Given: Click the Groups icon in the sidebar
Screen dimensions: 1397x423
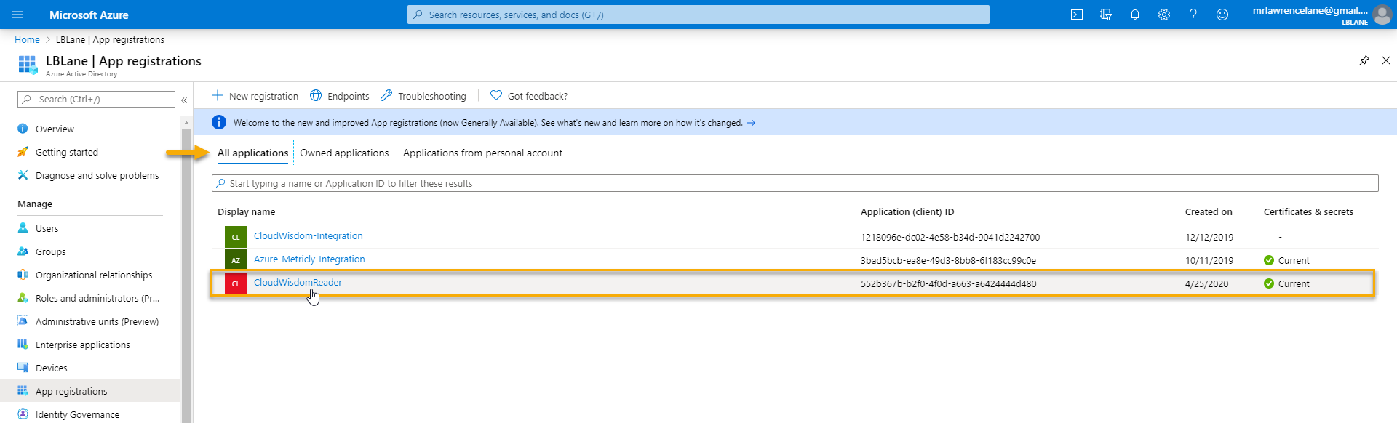Looking at the screenshot, I should [23, 251].
